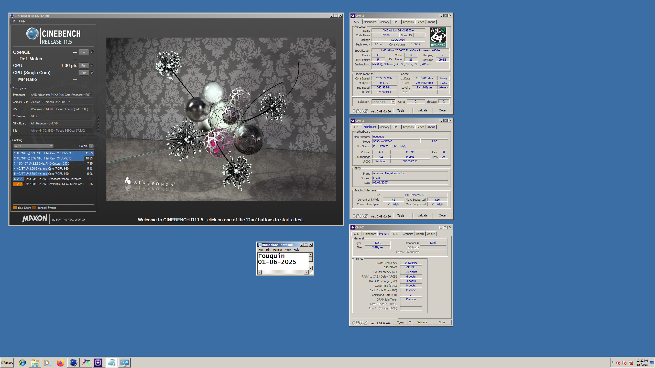The width and height of the screenshot is (655, 368).
Task: Switch to Memory tab in top CPU-Z
Action: coord(384,22)
